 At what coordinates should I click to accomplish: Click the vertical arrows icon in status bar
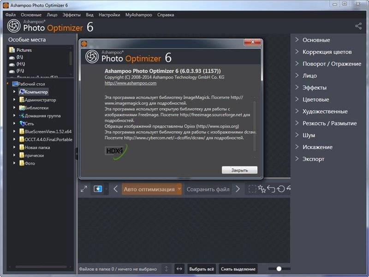pyautogui.click(x=166, y=269)
